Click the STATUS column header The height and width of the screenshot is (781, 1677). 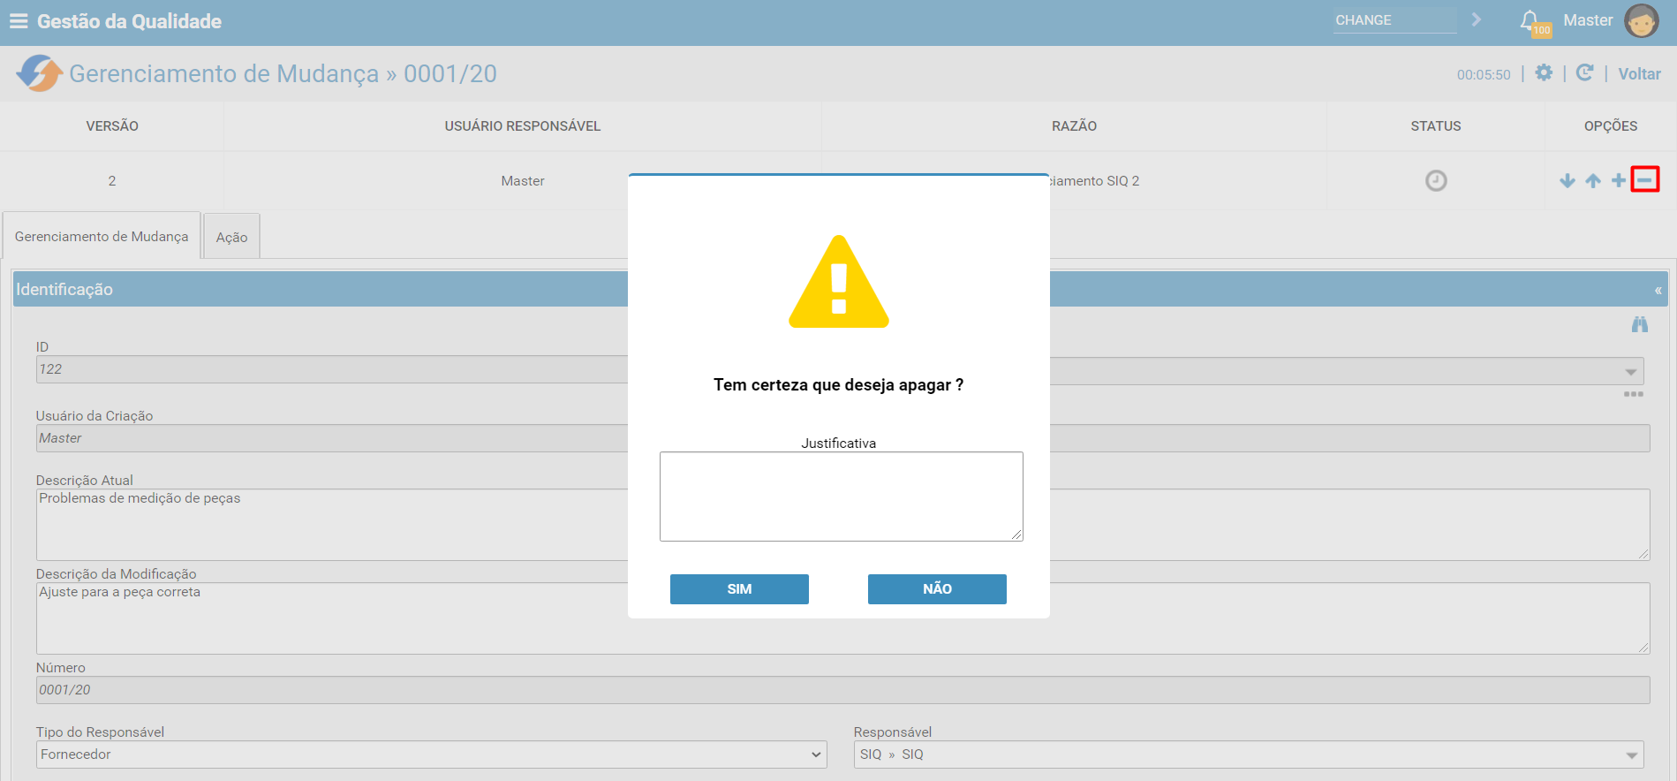pos(1436,126)
